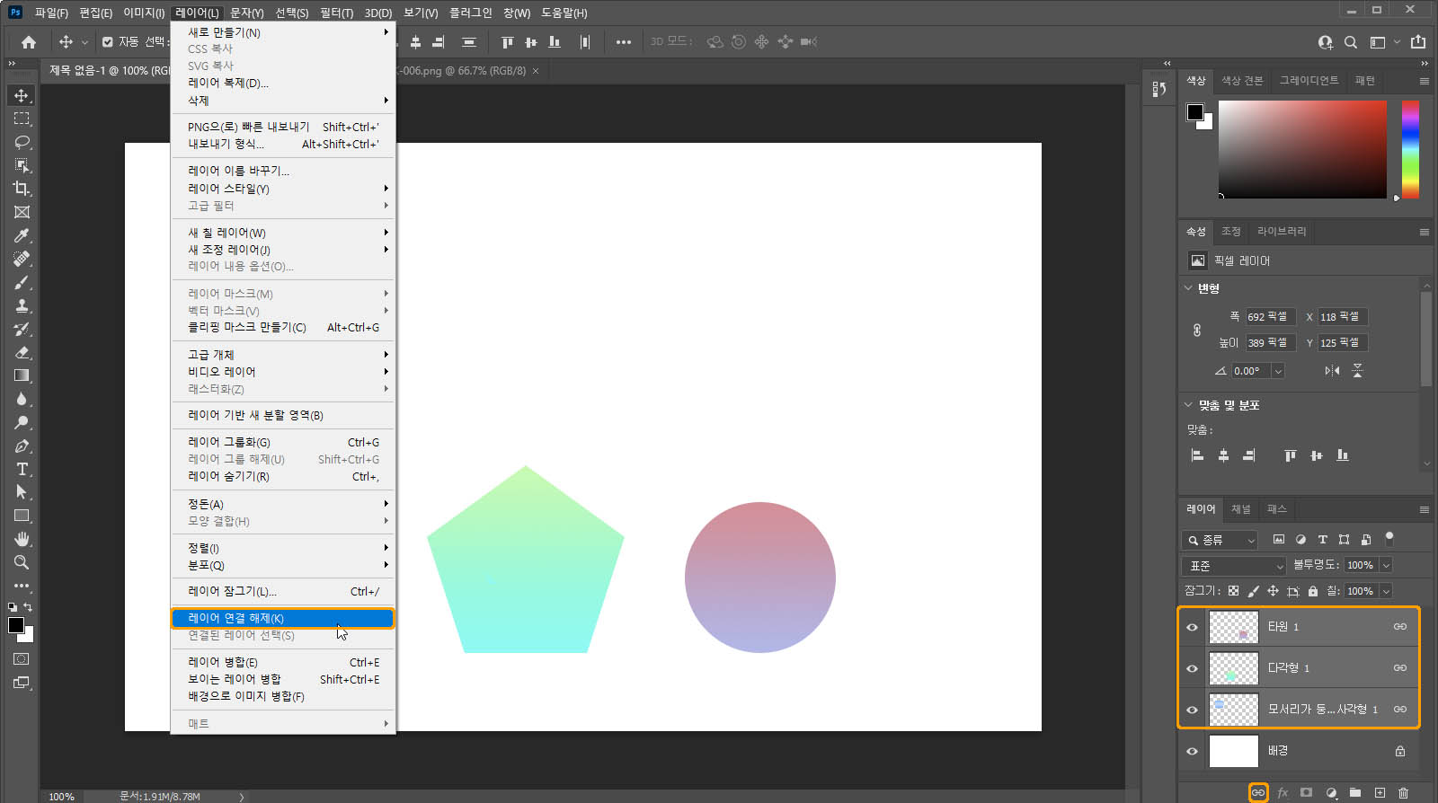This screenshot has height=803, width=1438.
Task: Select the Eyedropper tool
Action: coord(22,235)
